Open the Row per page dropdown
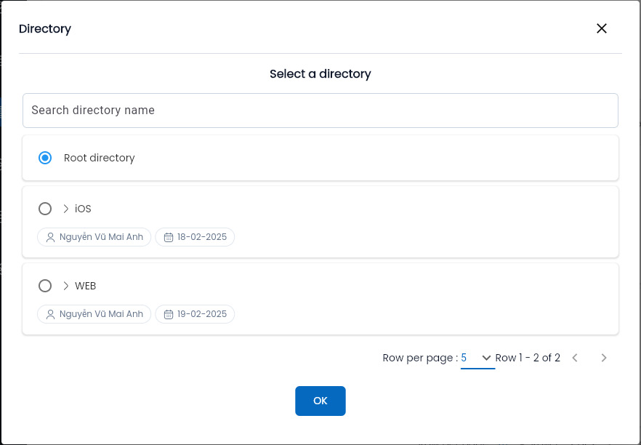641x445 pixels. [477, 358]
